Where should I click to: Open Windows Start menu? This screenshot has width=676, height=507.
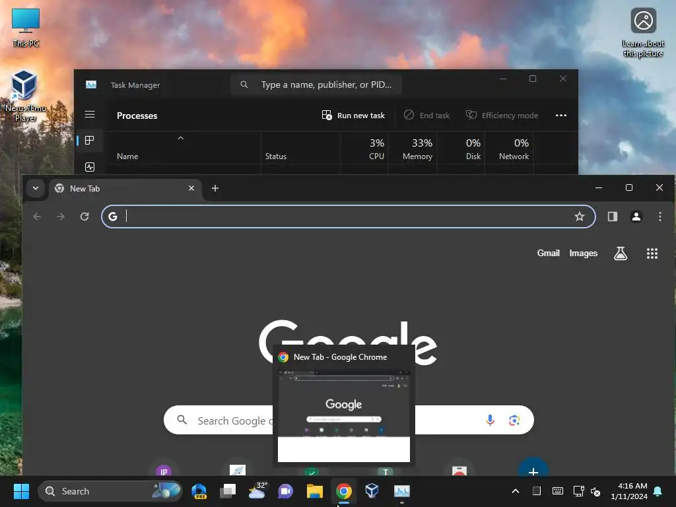[x=21, y=491]
